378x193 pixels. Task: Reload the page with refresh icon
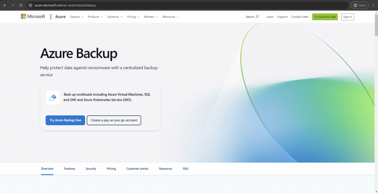(x=21, y=5)
